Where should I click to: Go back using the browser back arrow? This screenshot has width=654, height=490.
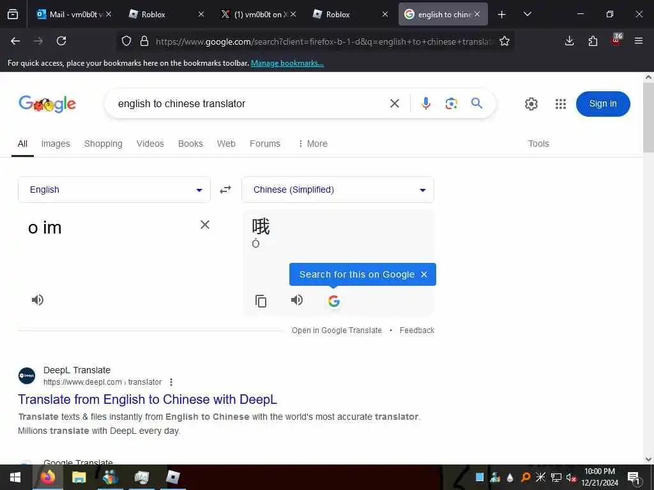tap(15, 41)
